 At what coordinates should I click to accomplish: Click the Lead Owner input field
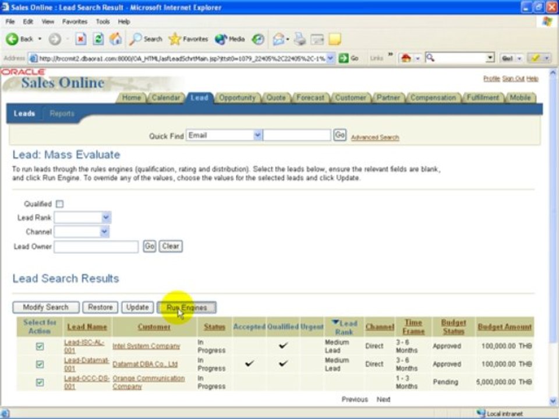[x=96, y=247]
